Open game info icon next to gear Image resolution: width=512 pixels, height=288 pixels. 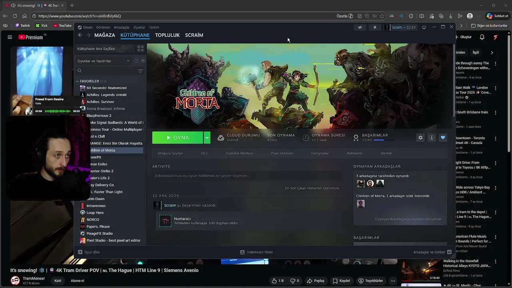[432, 138]
